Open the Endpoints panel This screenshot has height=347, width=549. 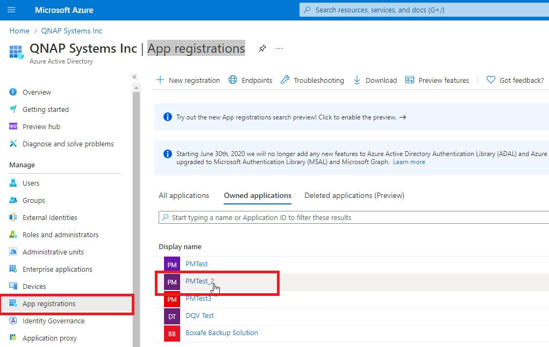click(251, 80)
